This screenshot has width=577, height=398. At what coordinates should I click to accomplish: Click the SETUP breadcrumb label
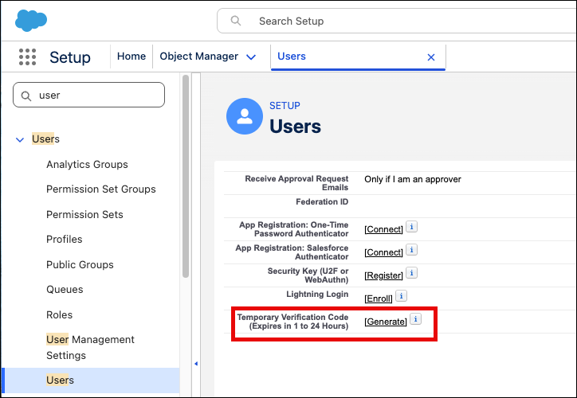click(x=285, y=106)
